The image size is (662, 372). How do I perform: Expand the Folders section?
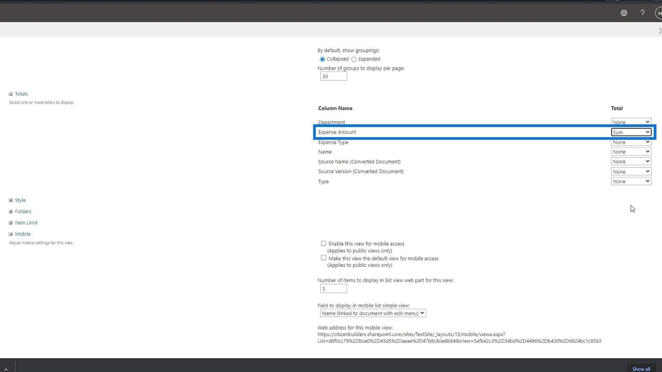tap(11, 211)
